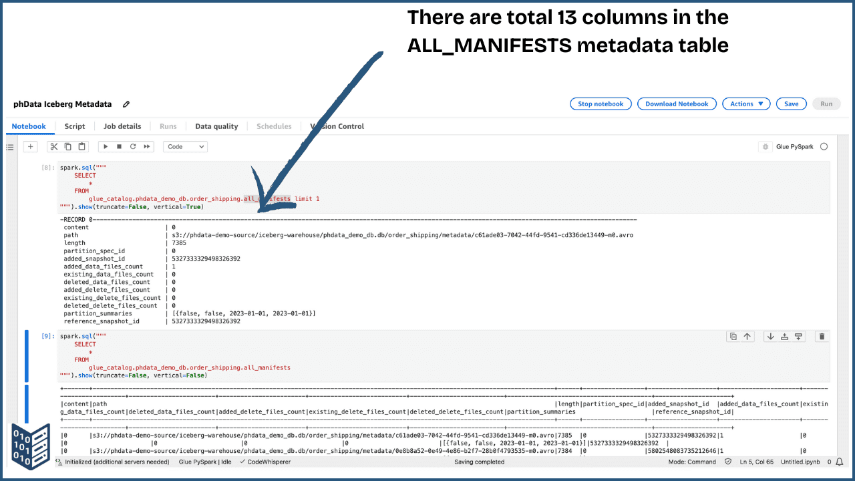Paste cell using clipboard icon

(81, 146)
